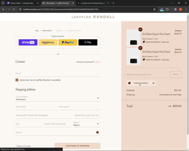Stop loading the page
The width and height of the screenshot is (189, 151).
point(14,9)
